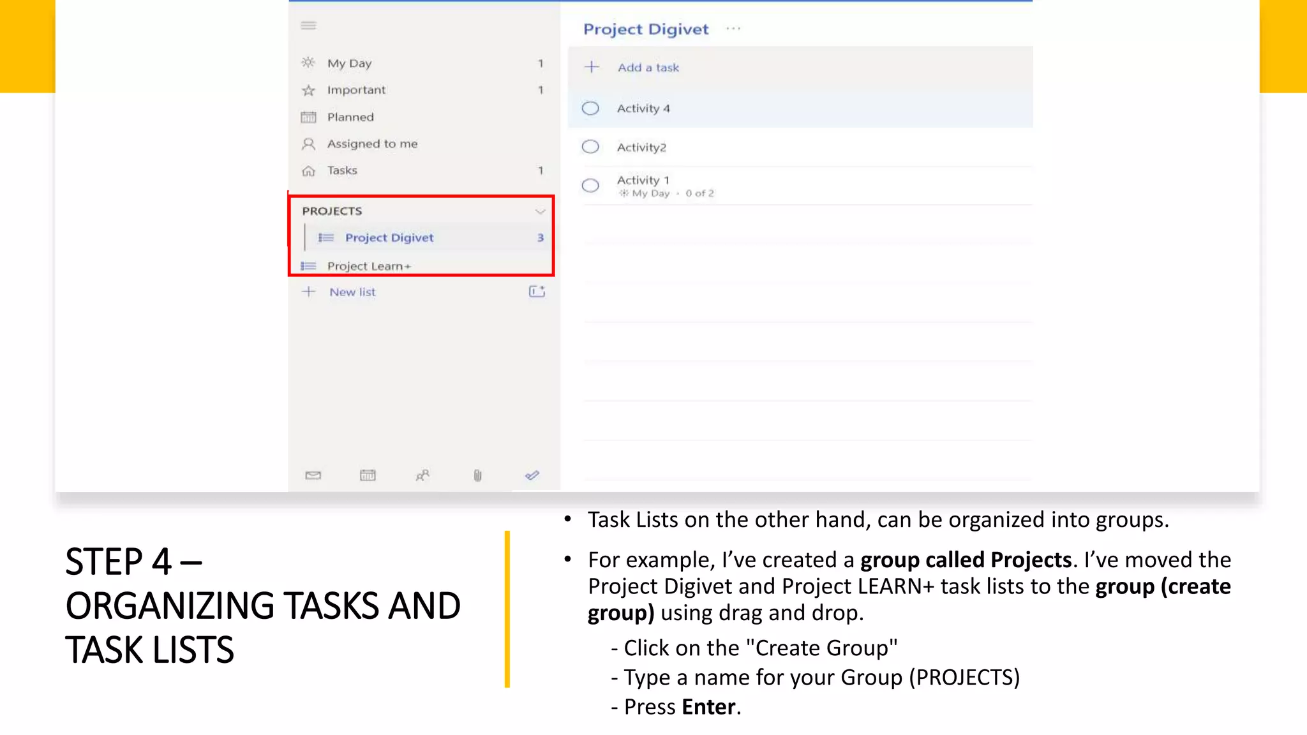Collapse the PROJECTS group chevron
Screen dimensions: 1307x735
[x=540, y=211]
